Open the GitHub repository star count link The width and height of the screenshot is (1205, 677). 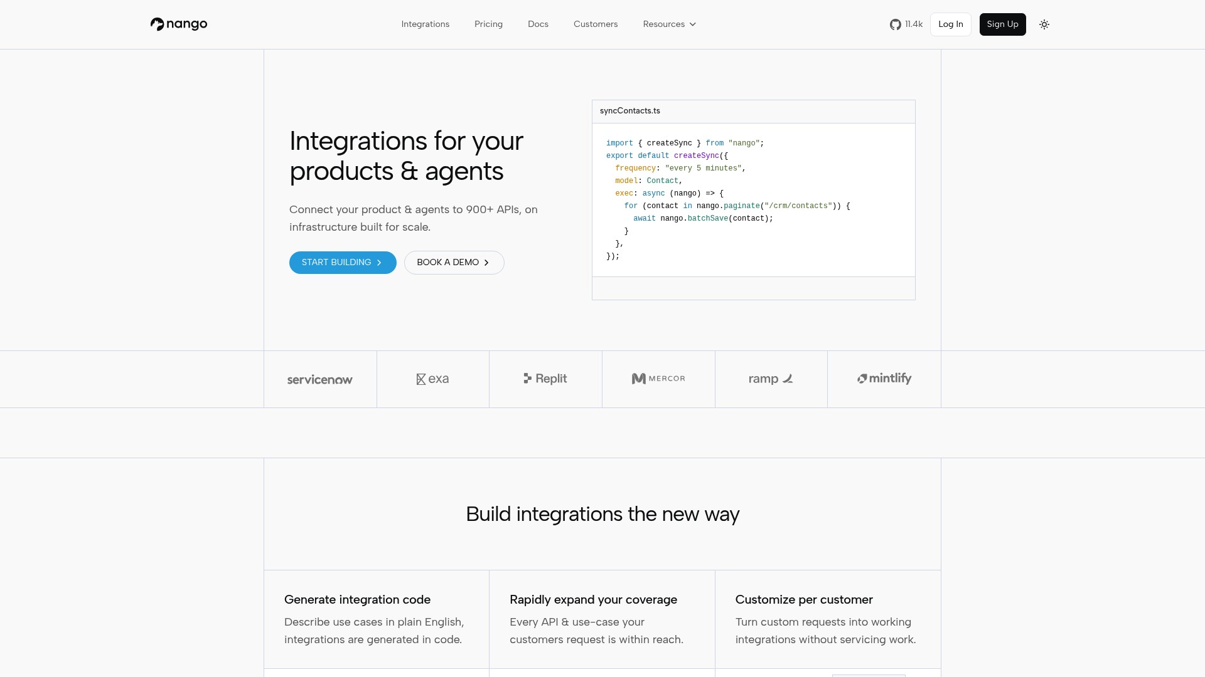tap(906, 24)
